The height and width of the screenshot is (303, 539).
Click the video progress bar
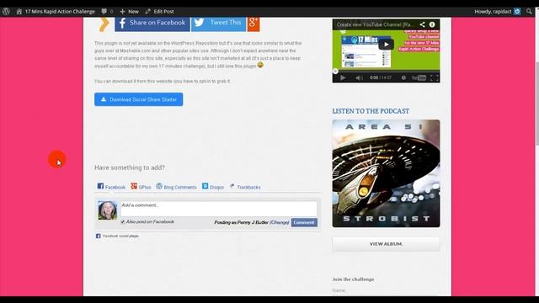pos(386,72)
